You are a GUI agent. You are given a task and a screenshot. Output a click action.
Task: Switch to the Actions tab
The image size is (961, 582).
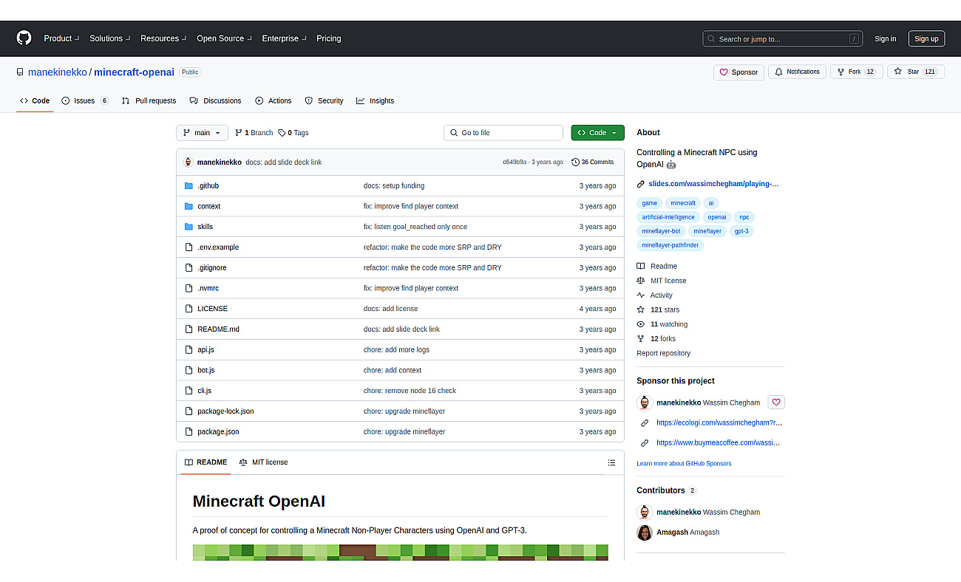coord(274,100)
